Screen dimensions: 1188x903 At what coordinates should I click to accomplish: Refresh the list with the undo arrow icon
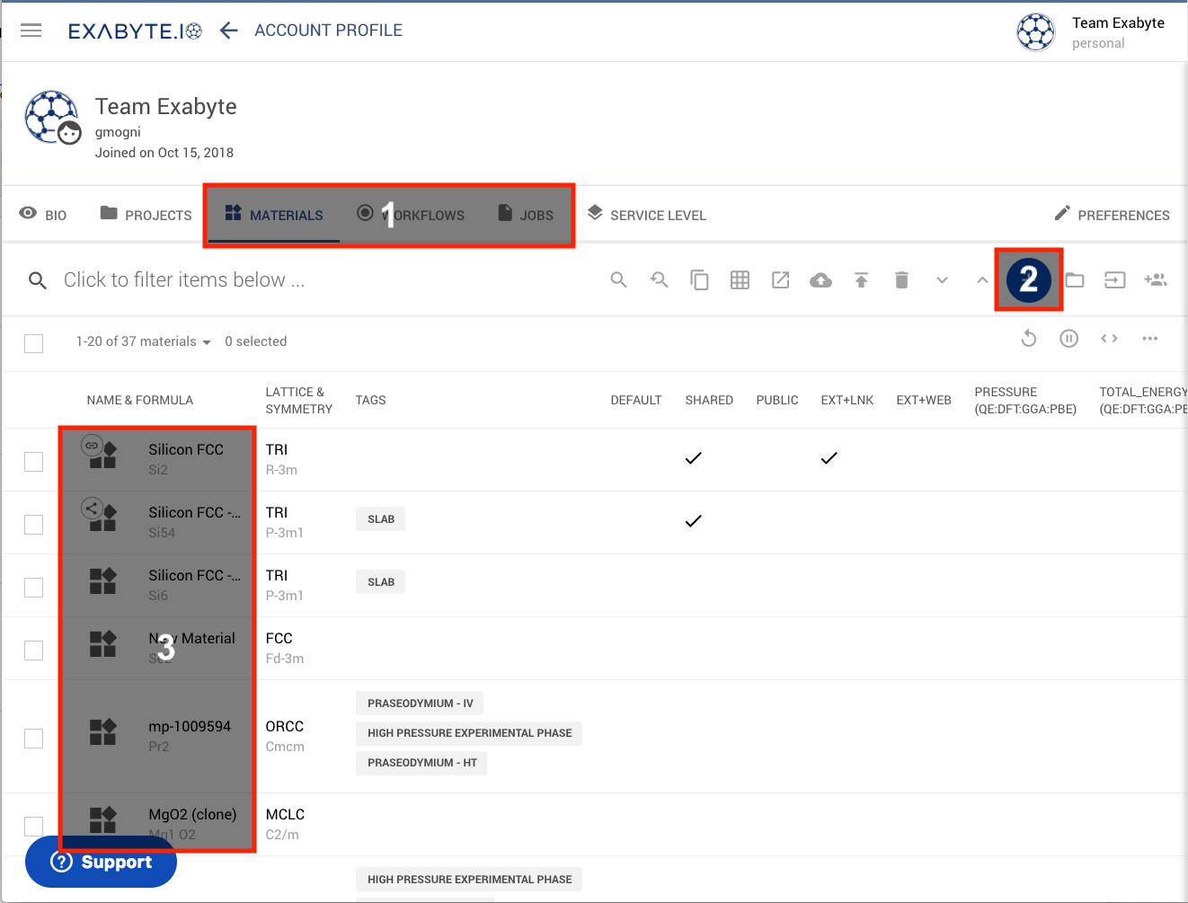click(1028, 338)
